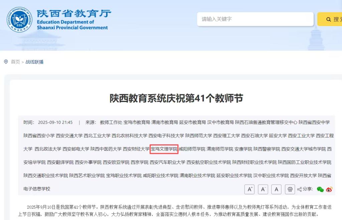The image size is (342, 220).
Task: Go to 首页 in the breadcrumb
Action: pos(15,62)
